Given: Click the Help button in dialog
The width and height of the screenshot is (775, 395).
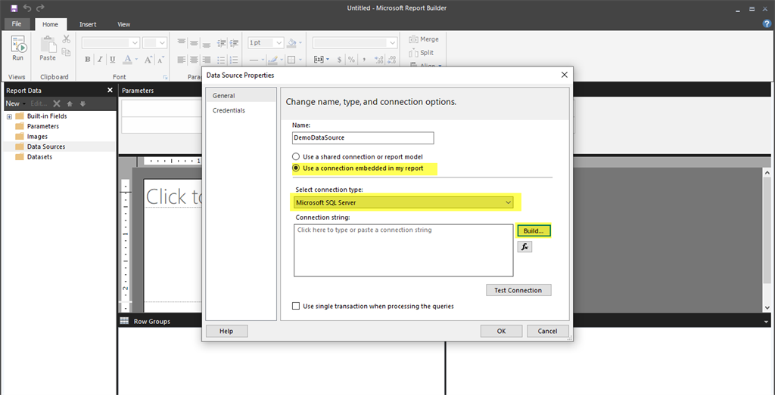Looking at the screenshot, I should (227, 331).
